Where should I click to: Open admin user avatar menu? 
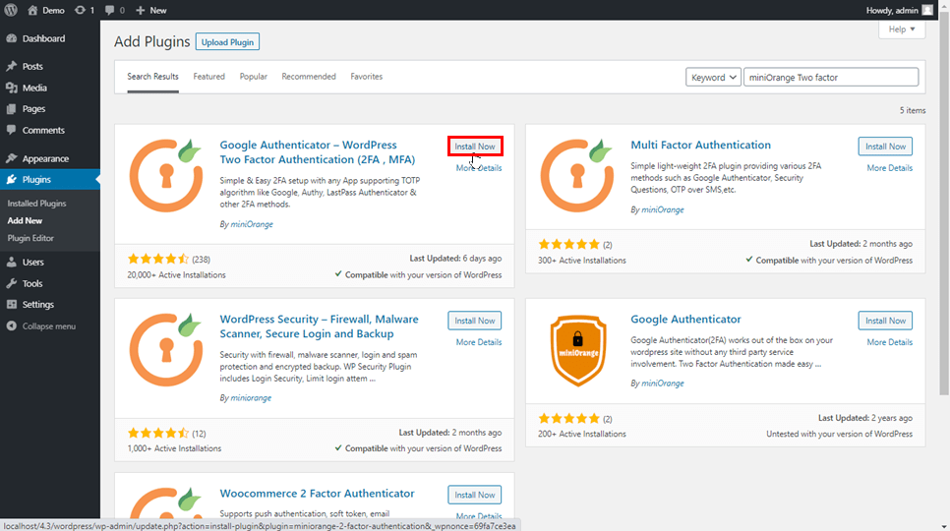[927, 10]
